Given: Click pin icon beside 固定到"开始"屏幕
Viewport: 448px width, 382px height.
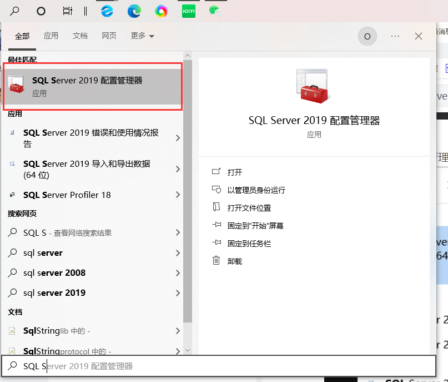Looking at the screenshot, I should (217, 225).
